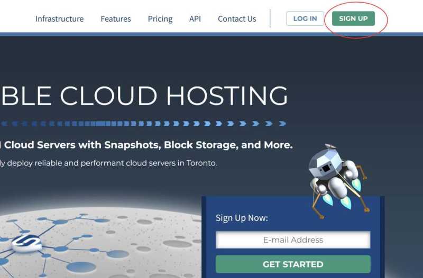Select API in the navigation bar

click(x=195, y=19)
